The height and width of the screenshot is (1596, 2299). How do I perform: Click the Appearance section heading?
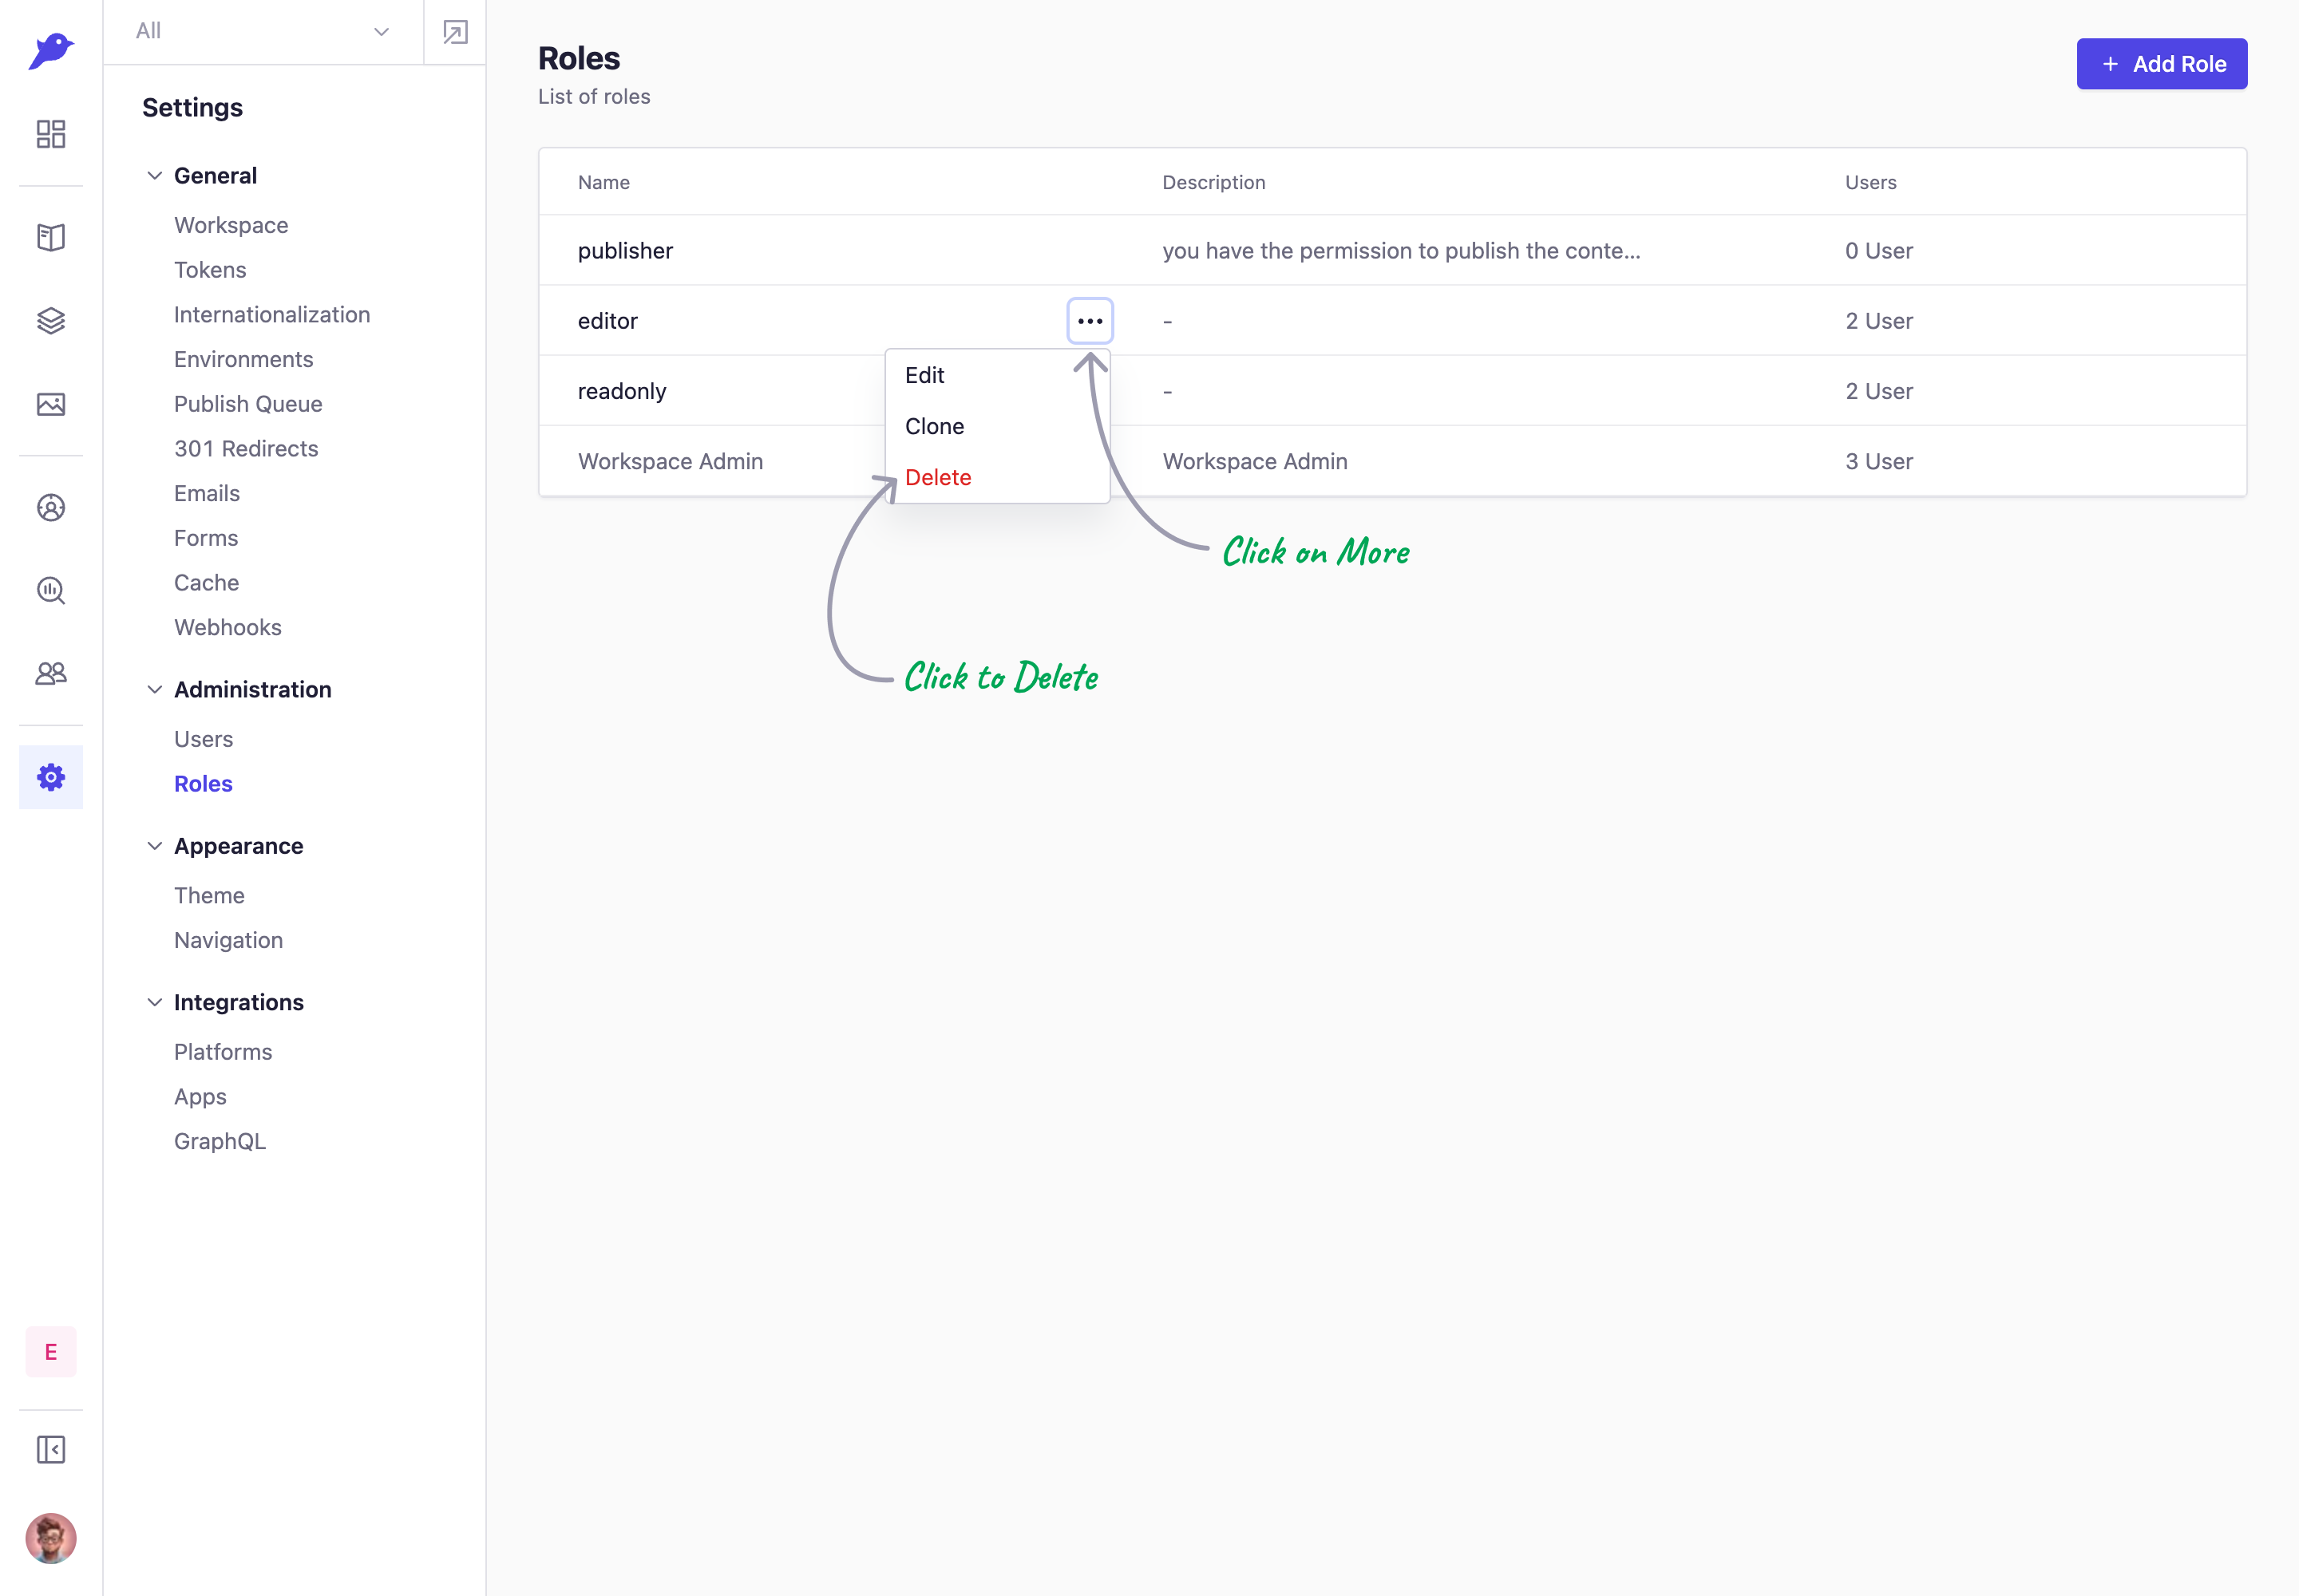(238, 846)
